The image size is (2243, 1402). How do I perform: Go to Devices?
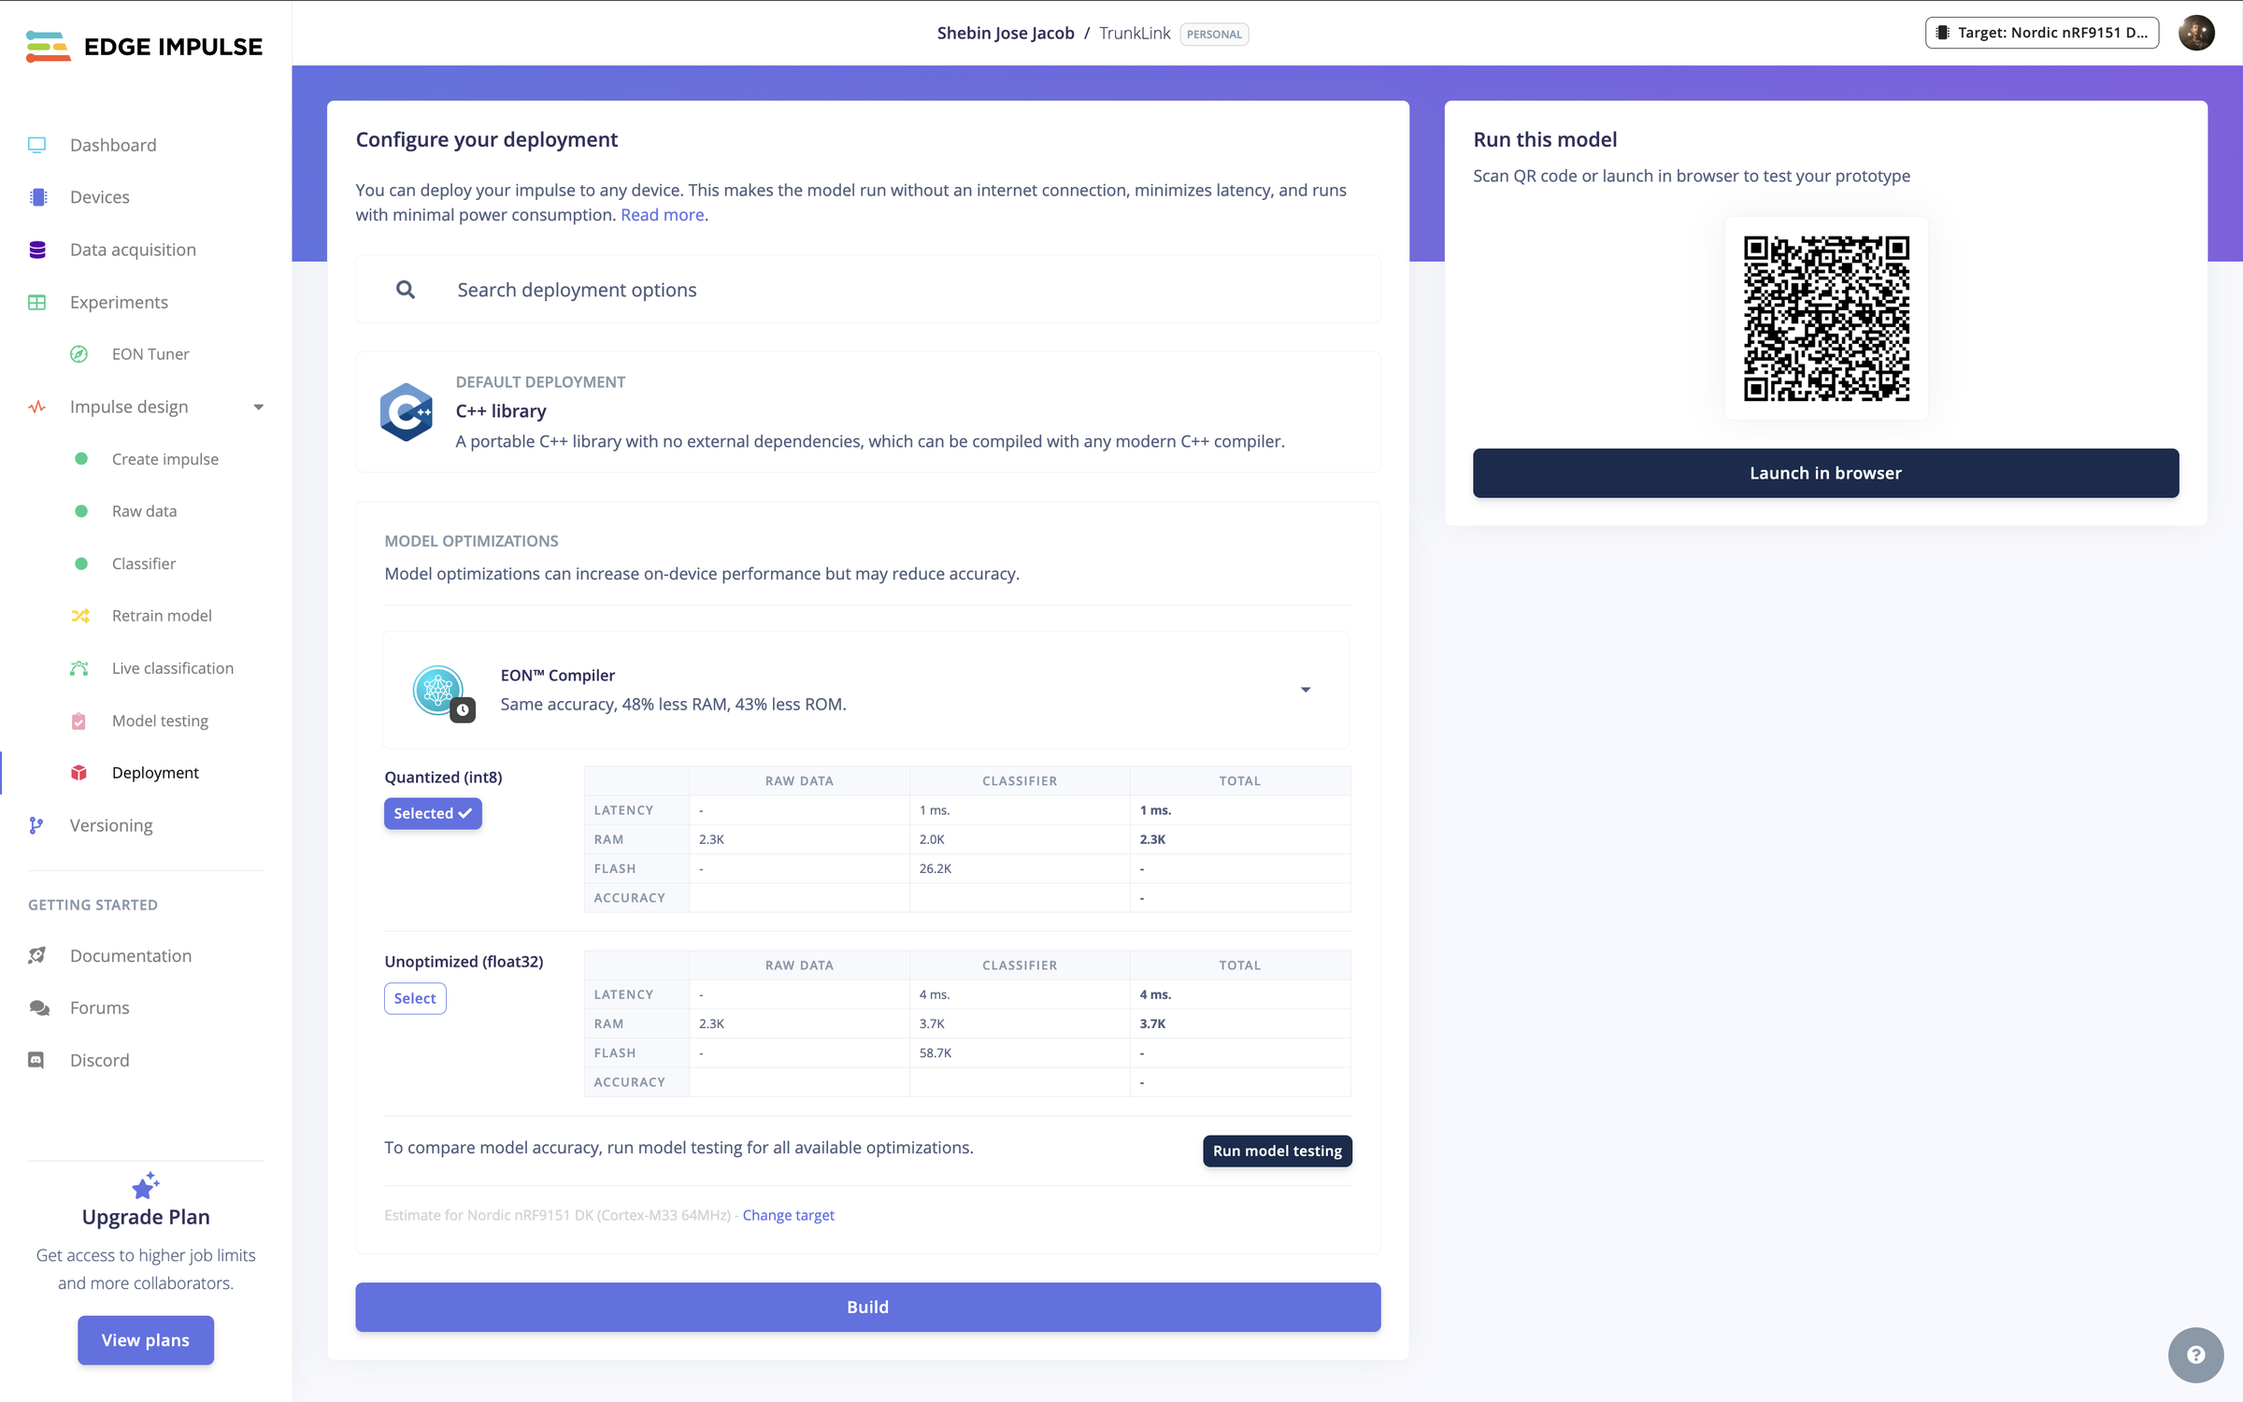[x=100, y=197]
